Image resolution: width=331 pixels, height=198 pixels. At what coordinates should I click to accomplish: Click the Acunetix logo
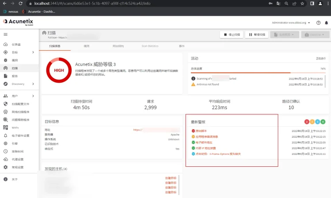[18, 22]
